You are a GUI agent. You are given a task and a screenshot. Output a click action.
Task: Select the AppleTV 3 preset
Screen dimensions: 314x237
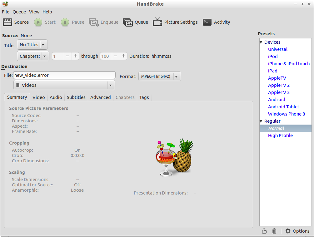point(279,92)
